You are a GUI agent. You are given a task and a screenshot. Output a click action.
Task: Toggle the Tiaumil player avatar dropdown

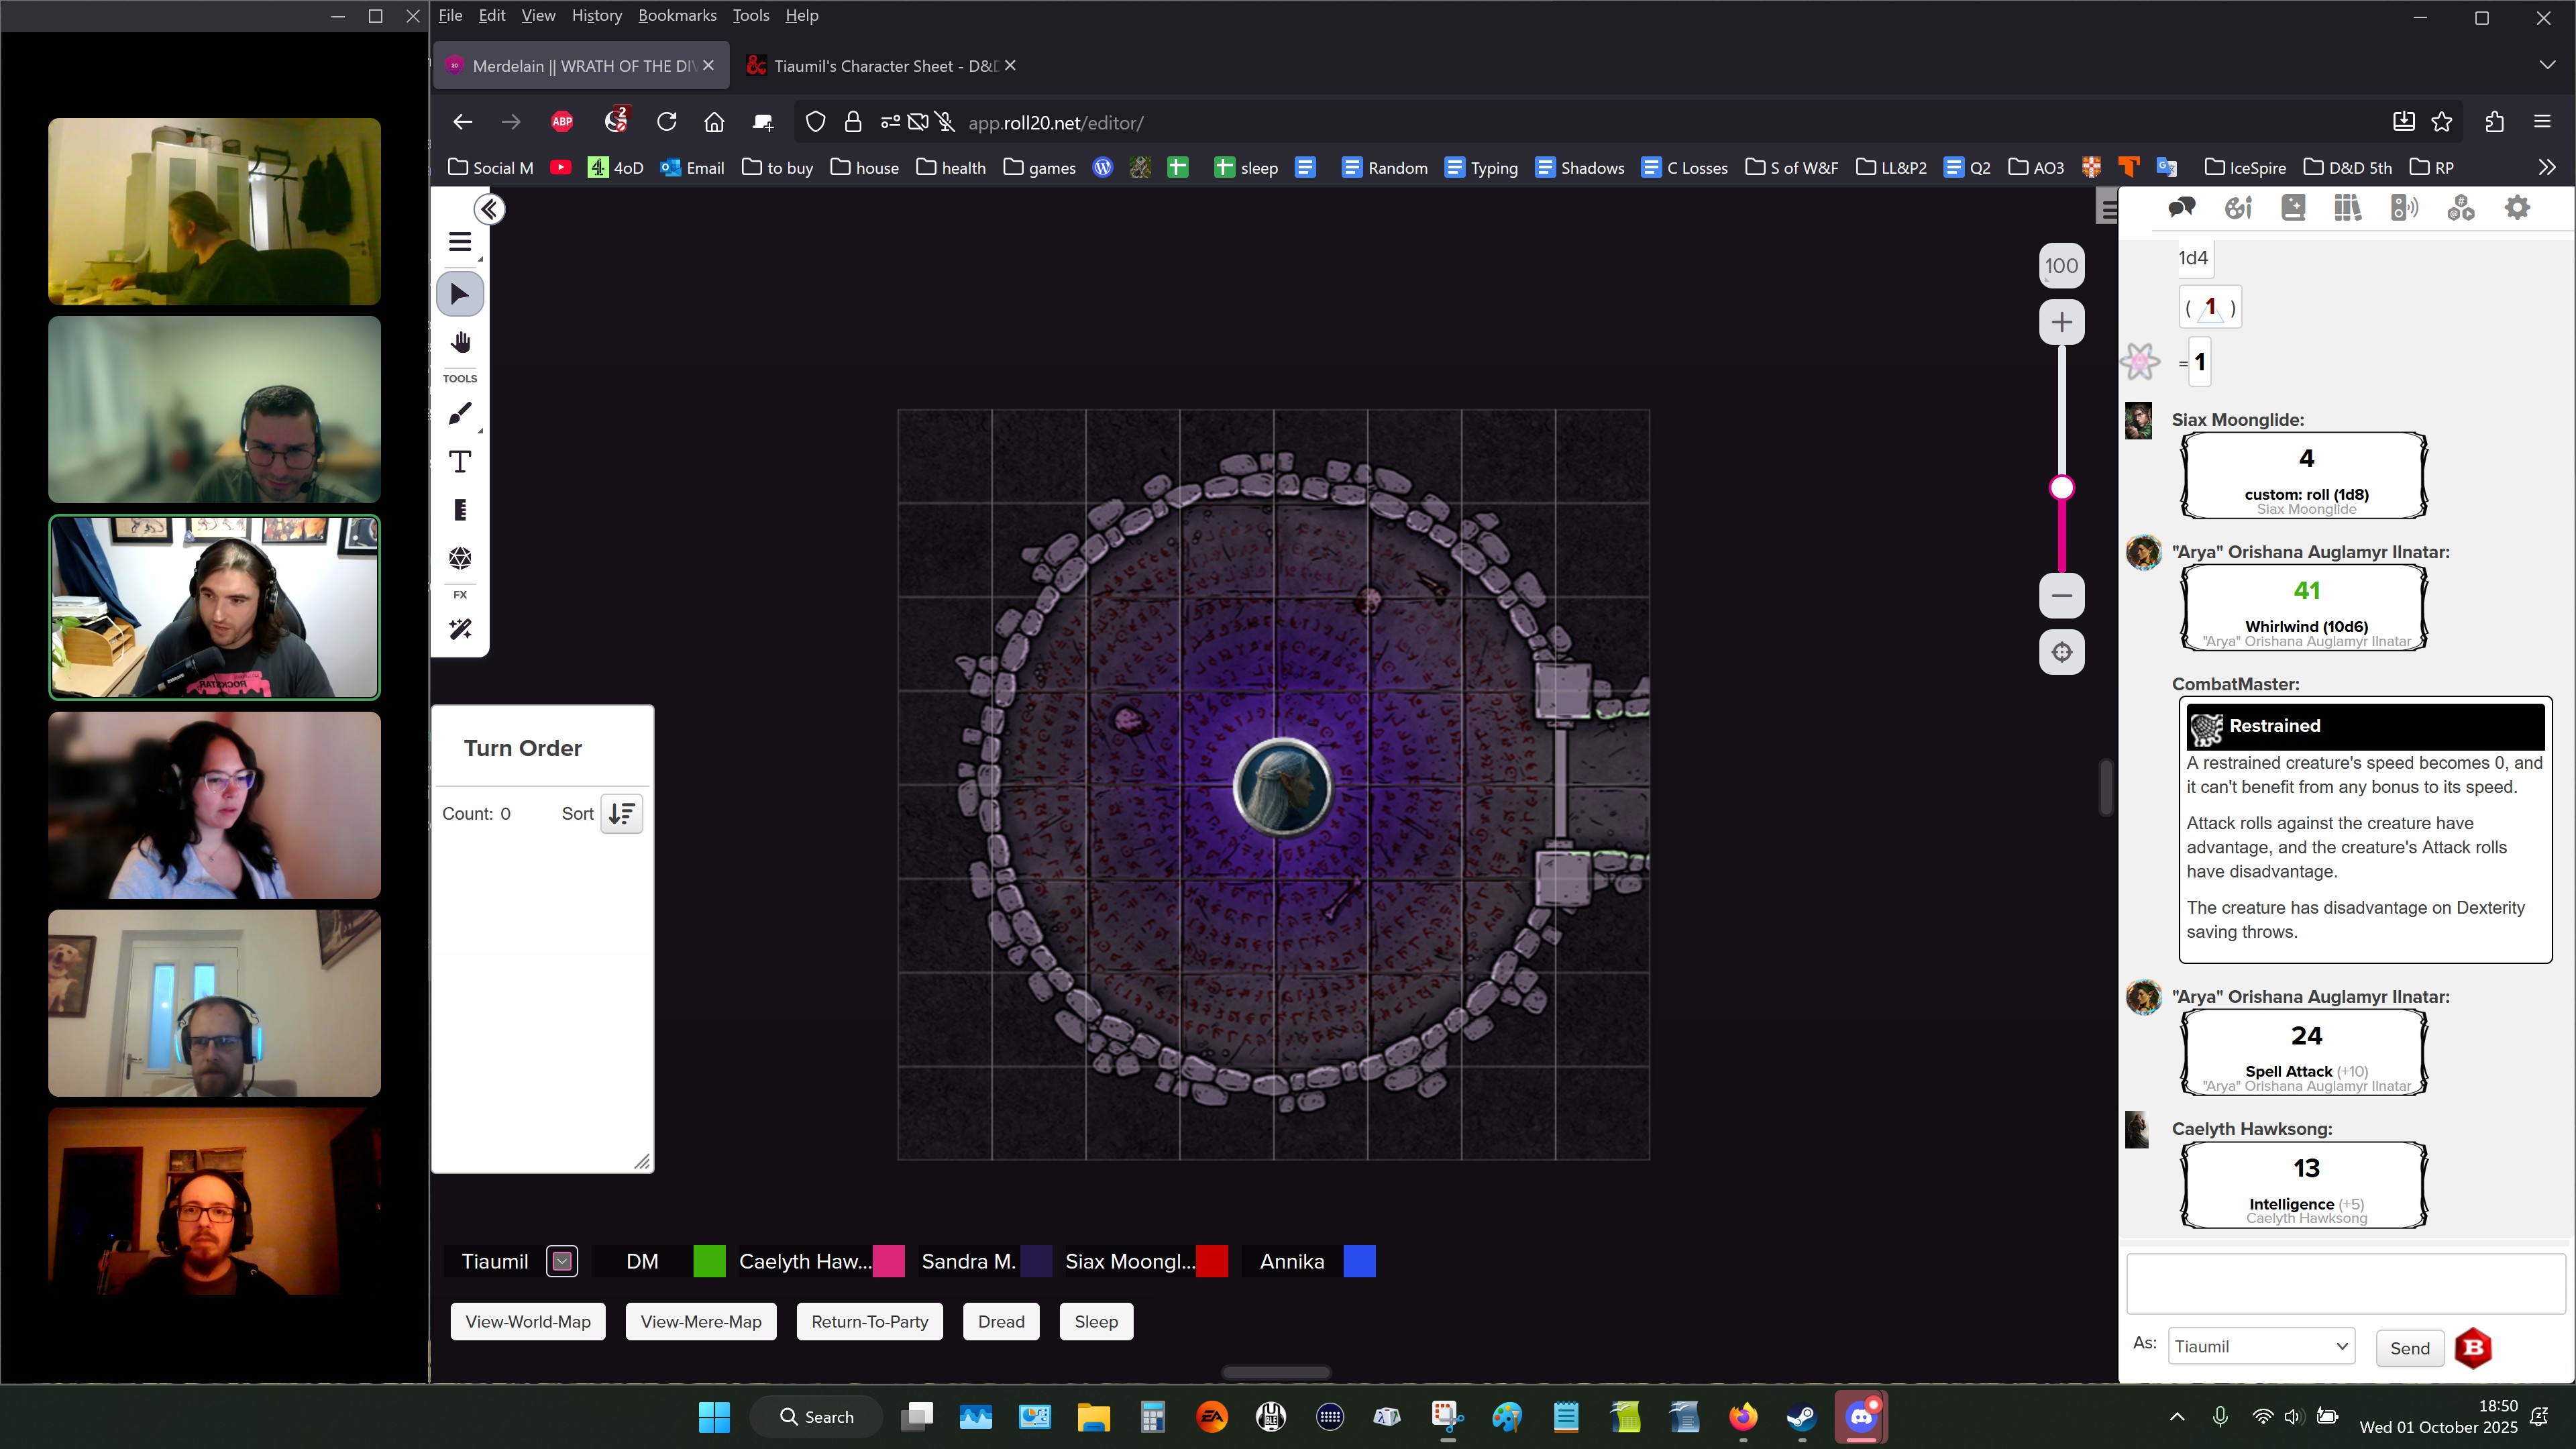(x=562, y=1261)
